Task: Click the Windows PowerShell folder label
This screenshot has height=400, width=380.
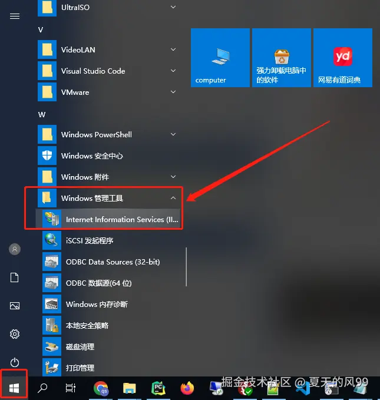Action: tap(97, 134)
